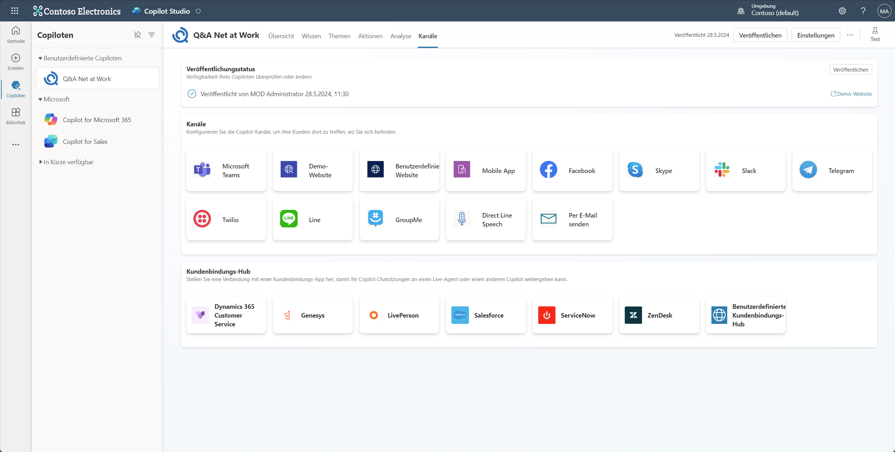Viewport: 895px width, 452px height.
Task: Open the Einstellungen button
Action: coord(816,35)
